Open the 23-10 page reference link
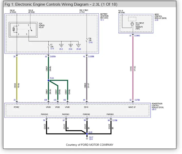The height and width of the screenshot is (154, 182). click(79, 49)
